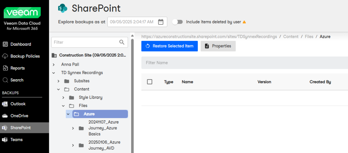This screenshot has height=153, width=348.
Task: Click the Type column header
Action: click(169, 82)
